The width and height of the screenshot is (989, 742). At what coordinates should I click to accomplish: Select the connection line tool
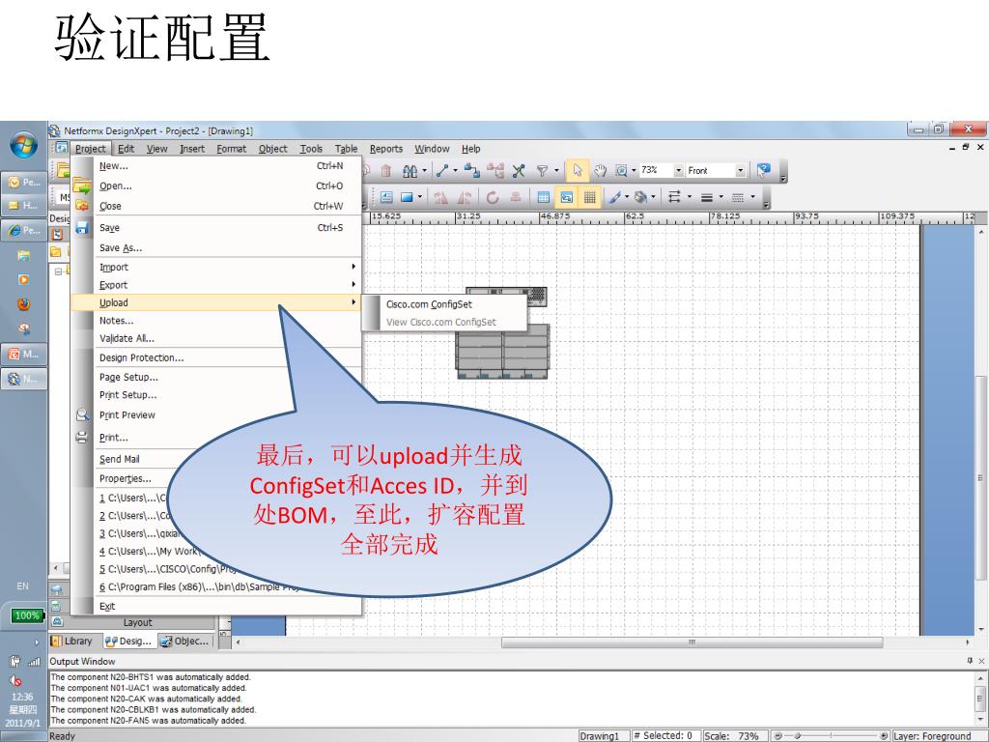tap(442, 170)
